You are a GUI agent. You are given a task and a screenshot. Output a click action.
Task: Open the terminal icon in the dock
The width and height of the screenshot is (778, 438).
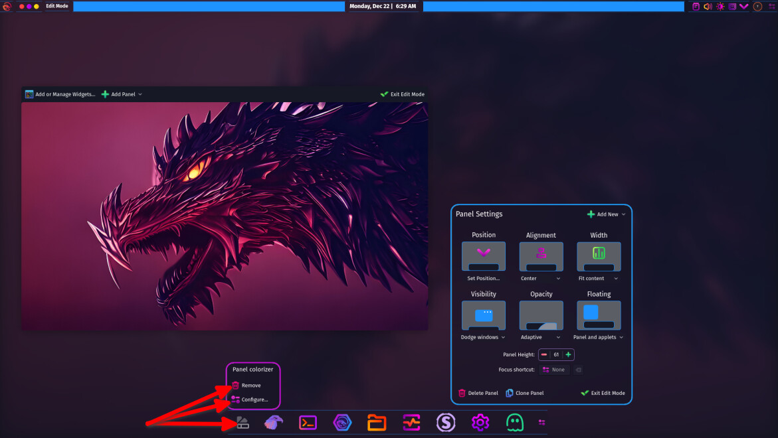click(308, 422)
